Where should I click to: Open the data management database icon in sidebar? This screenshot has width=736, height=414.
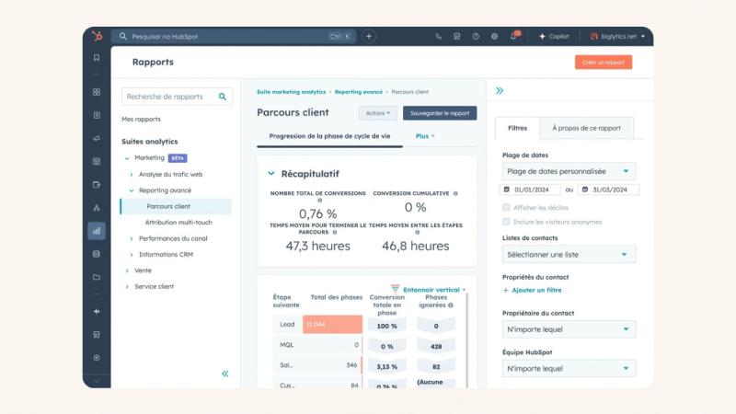(x=97, y=254)
